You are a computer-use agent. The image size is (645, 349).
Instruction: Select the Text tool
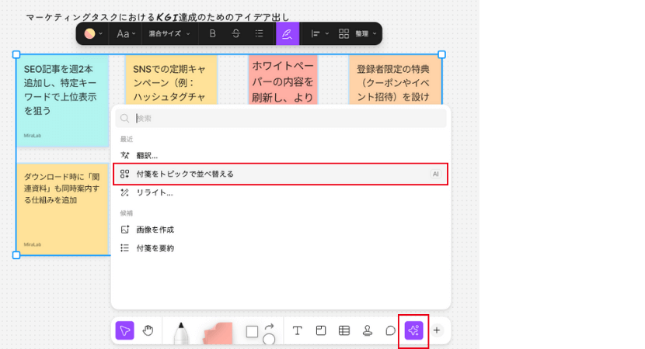[x=298, y=330]
